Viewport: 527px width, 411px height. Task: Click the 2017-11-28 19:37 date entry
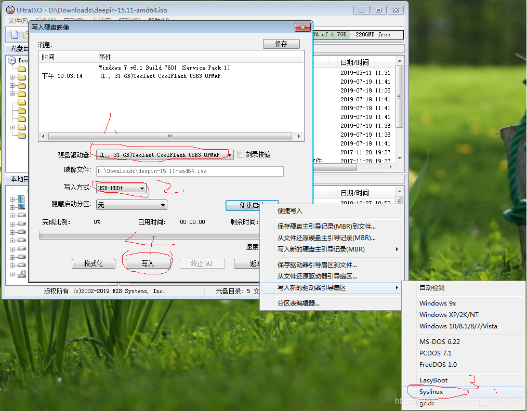[365, 152]
